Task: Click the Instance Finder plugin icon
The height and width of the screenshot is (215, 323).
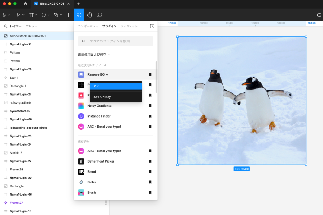Action: [x=81, y=116]
